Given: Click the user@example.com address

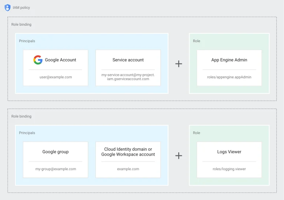Looking at the screenshot, I should (x=56, y=77).
